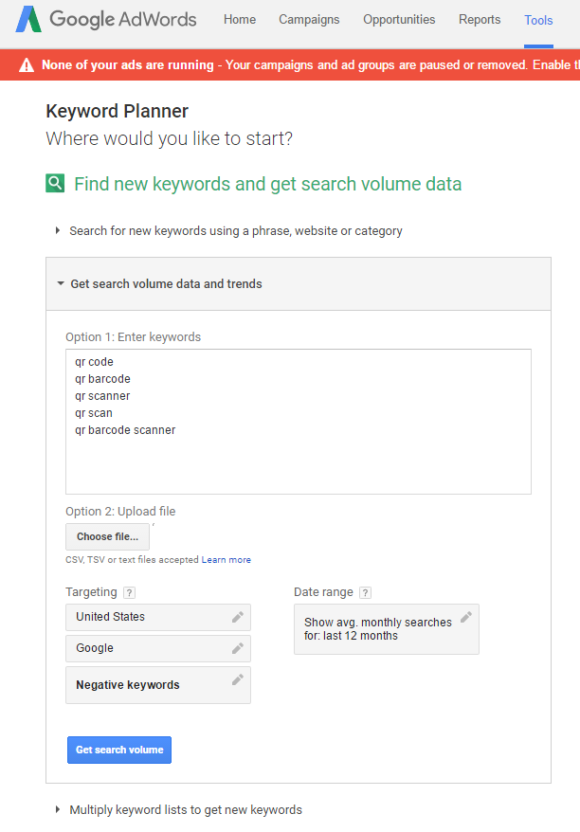
Task: Edit United States targeting pencil icon
Action: [238, 617]
